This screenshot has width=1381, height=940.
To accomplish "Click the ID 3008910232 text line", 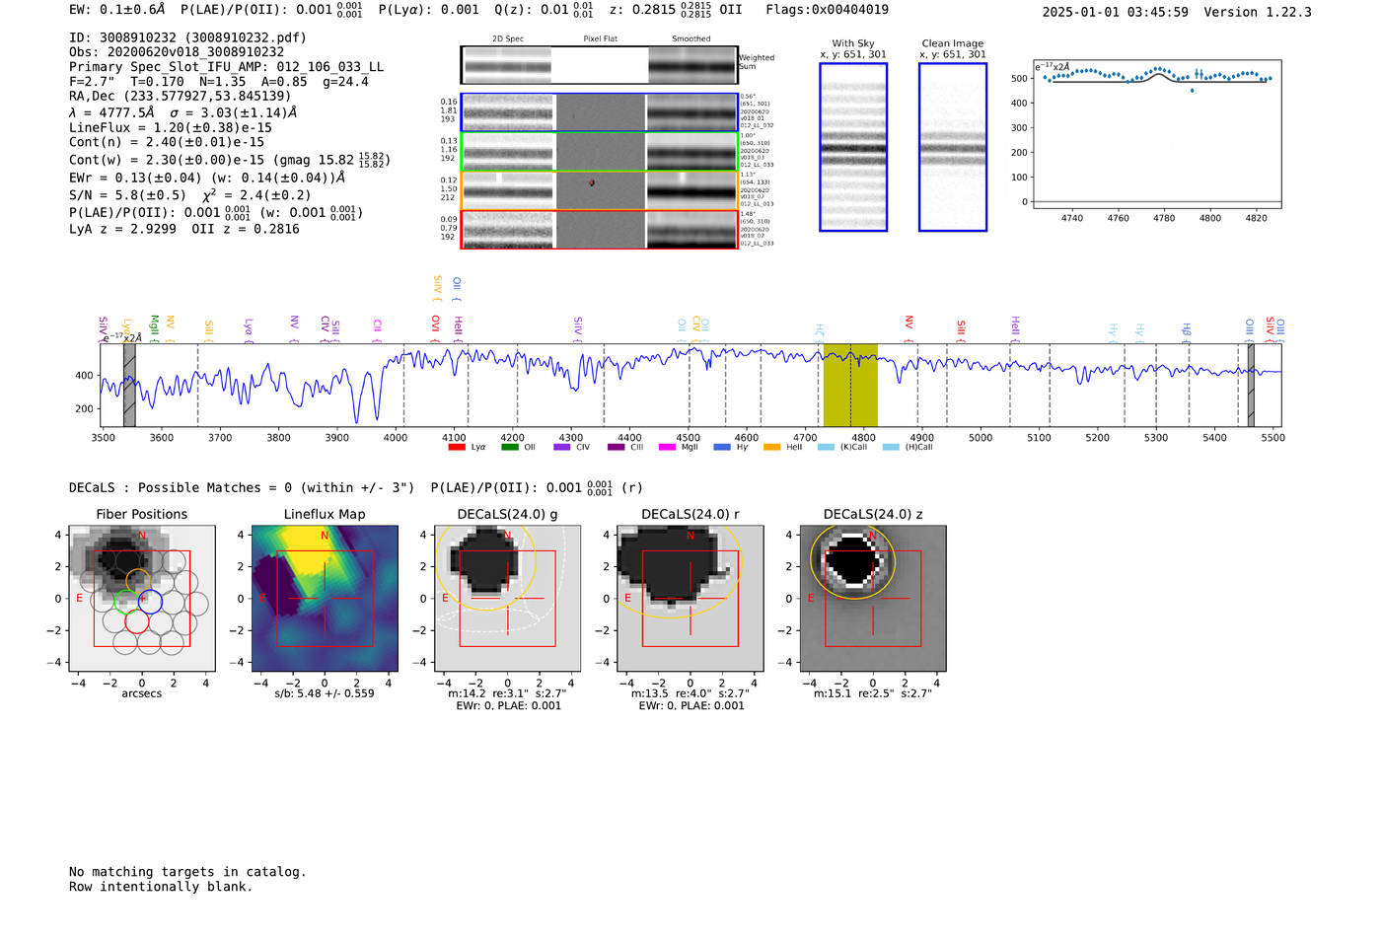I will 187,37.
